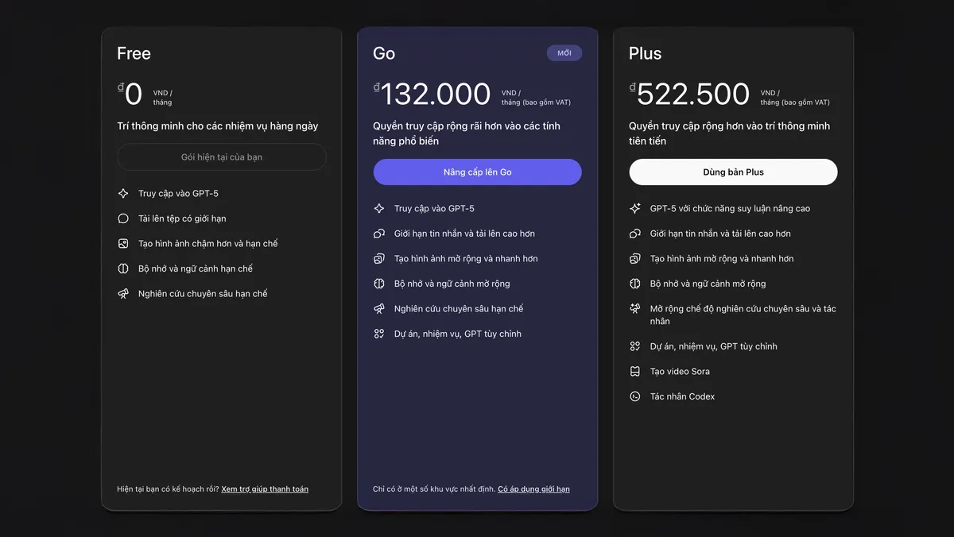Click the Free plan memory and context icon
The width and height of the screenshot is (954, 537).
coord(123,268)
